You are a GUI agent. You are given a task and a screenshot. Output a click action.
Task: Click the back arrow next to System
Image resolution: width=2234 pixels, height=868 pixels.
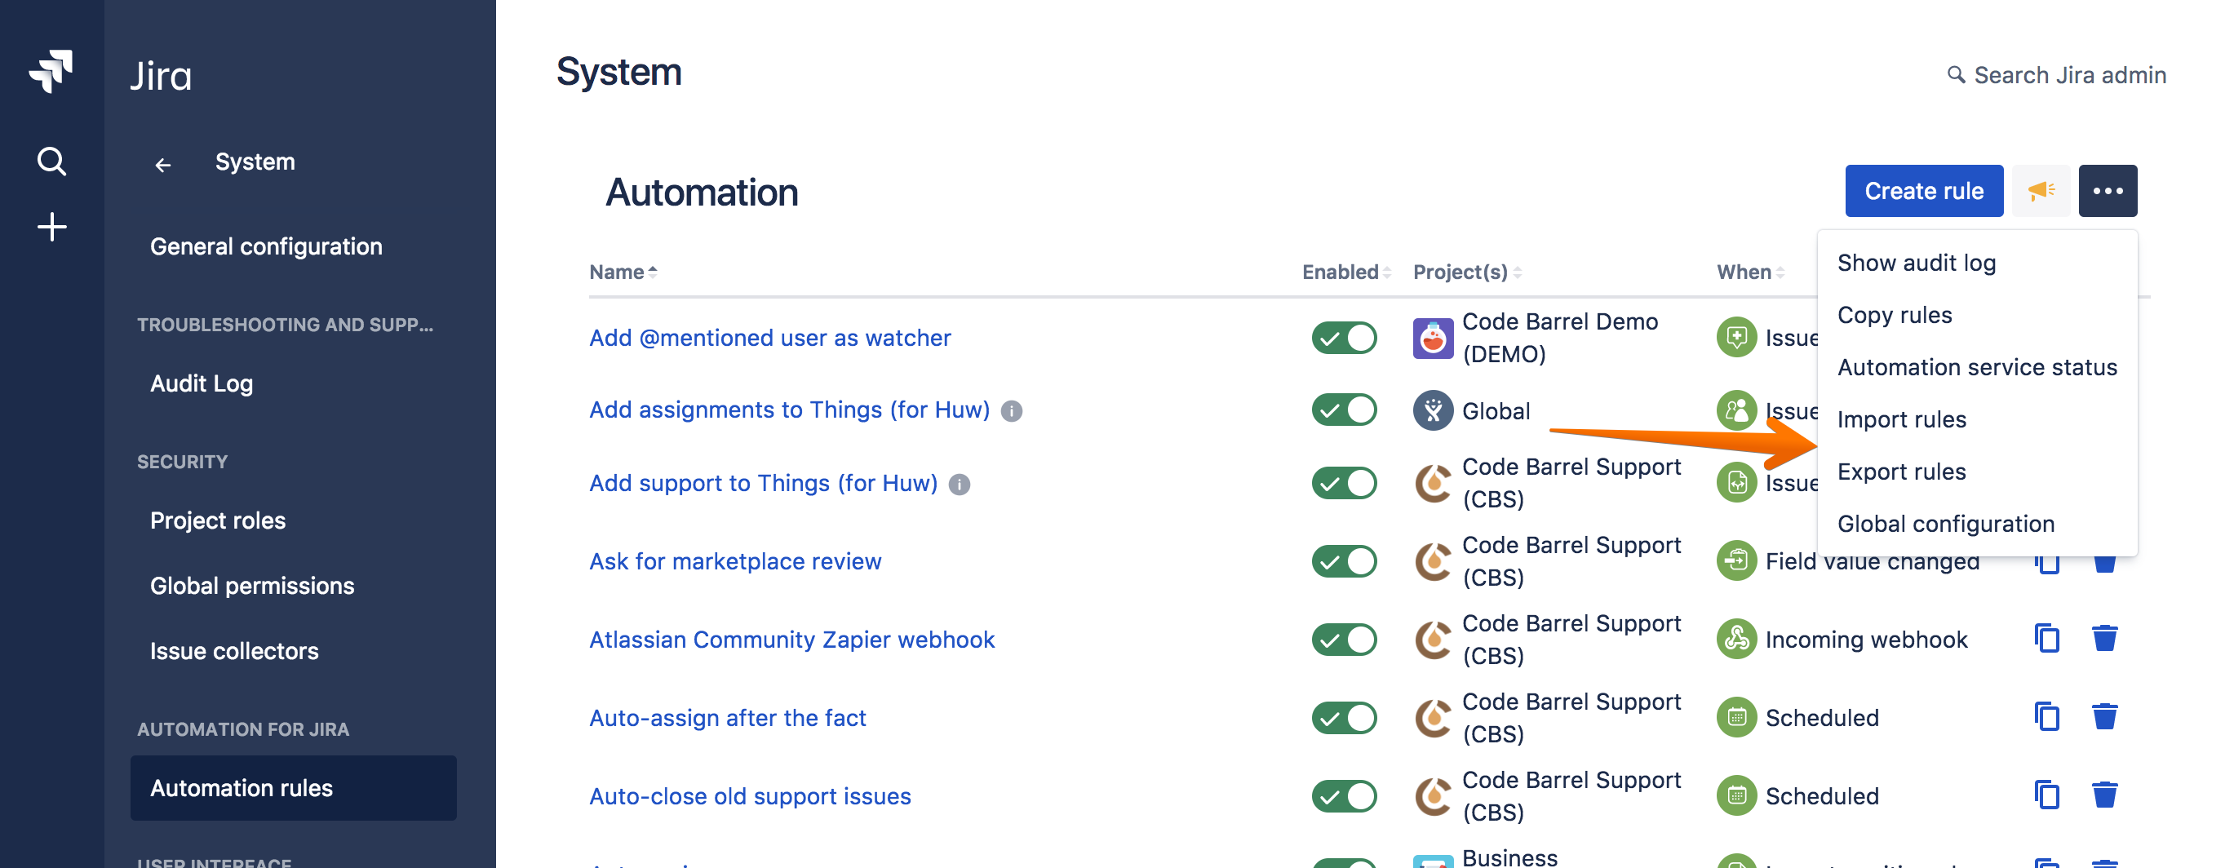pos(163,164)
